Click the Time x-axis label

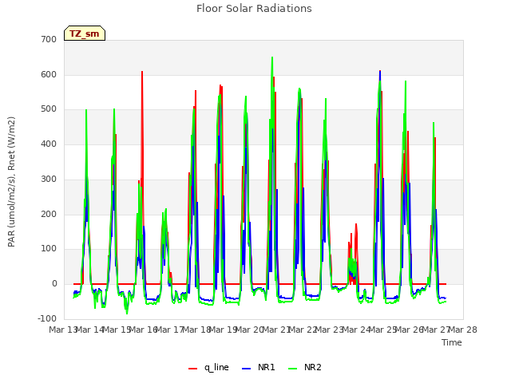tap(452, 342)
